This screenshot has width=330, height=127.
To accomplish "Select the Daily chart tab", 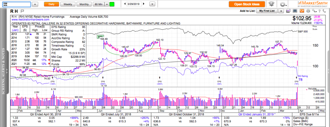I will coord(51,4).
